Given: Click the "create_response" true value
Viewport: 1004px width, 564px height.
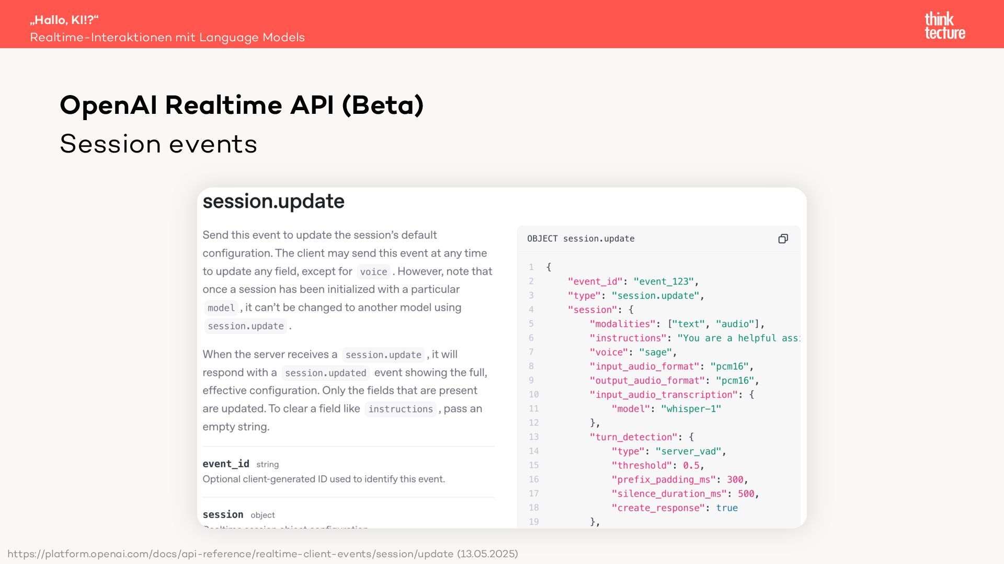Looking at the screenshot, I should pyautogui.click(x=727, y=508).
